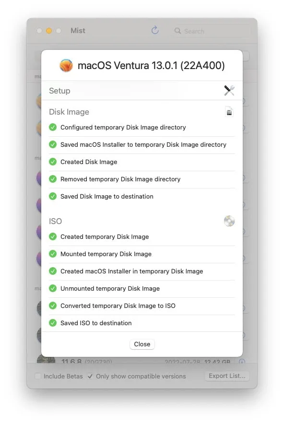Click text Converted temporary Disk Image to ISO
The height and width of the screenshot is (424, 284).
[x=118, y=306]
